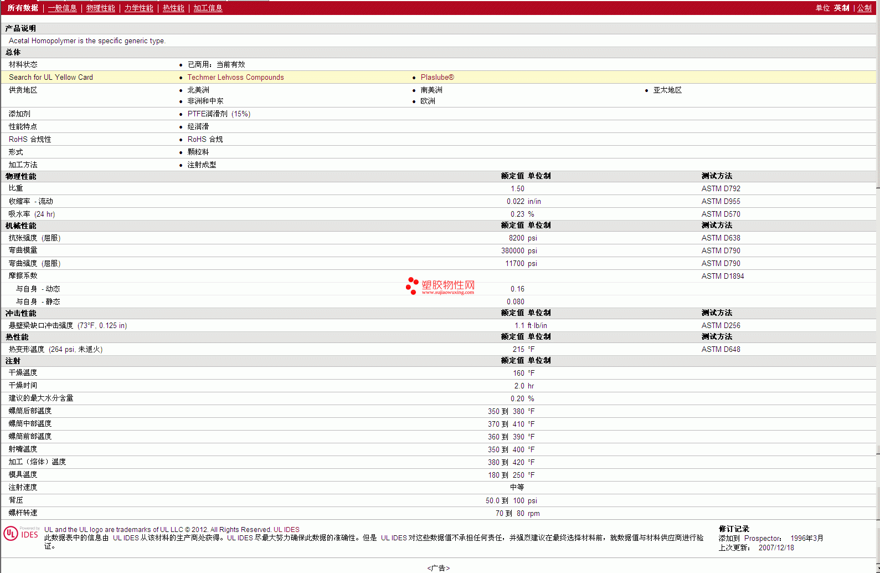Click the 欧洲 region entry
This screenshot has height=573, width=880.
(x=428, y=101)
